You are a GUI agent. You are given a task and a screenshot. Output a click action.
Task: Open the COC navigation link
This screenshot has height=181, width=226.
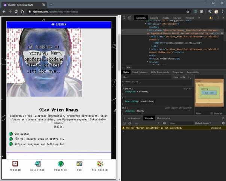coord(79,166)
